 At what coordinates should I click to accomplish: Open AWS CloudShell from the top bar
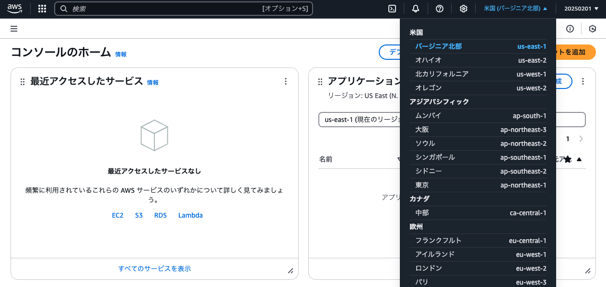392,8
